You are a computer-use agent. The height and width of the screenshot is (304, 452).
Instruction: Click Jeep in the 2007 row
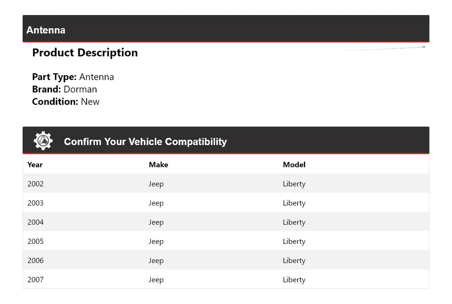(156, 280)
